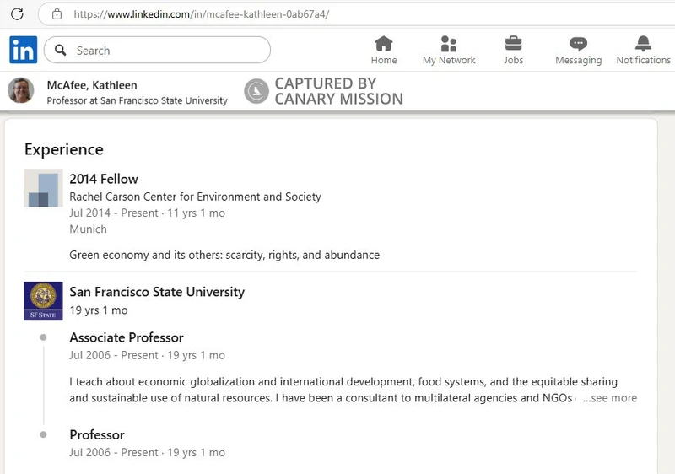Screen dimensions: 675x474
Task: Select the Professor role title
Action: pos(97,435)
